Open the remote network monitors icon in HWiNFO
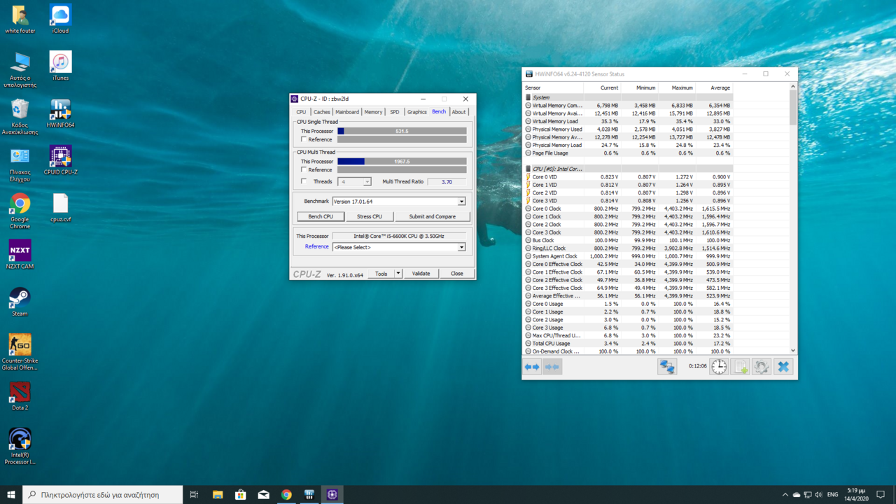 (x=667, y=367)
